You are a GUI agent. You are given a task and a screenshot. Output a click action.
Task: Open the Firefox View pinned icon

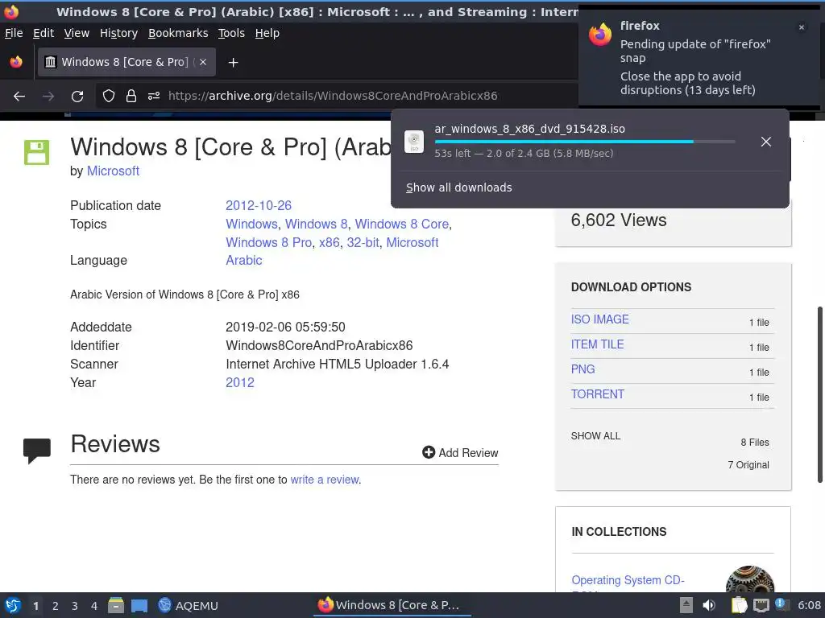16,62
